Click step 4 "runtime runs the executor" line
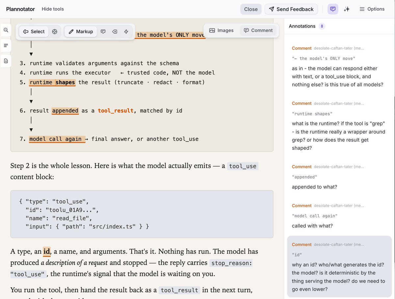Viewport: 395px width, 299px height. pyautogui.click(x=117, y=73)
